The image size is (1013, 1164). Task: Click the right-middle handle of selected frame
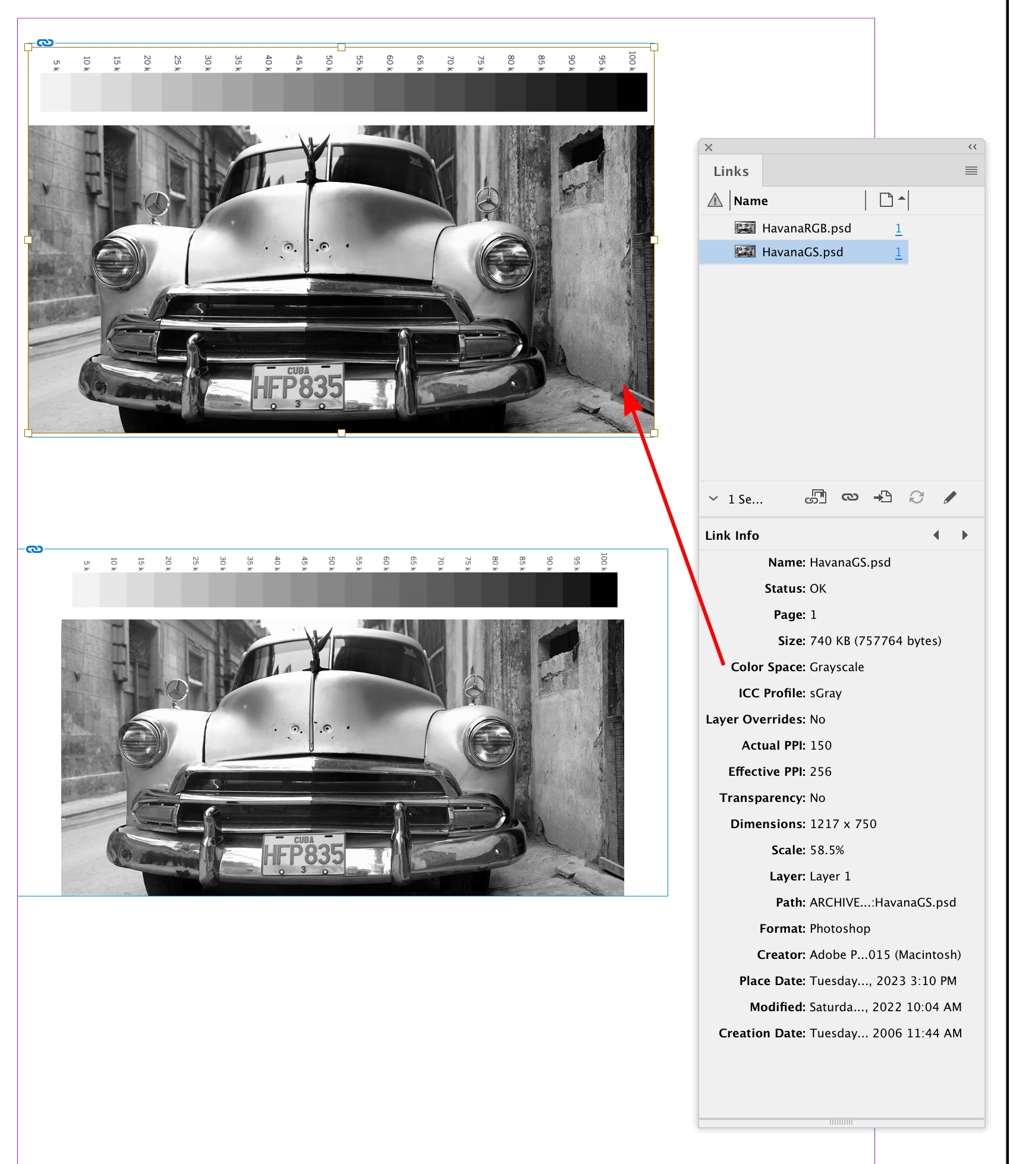coord(654,240)
